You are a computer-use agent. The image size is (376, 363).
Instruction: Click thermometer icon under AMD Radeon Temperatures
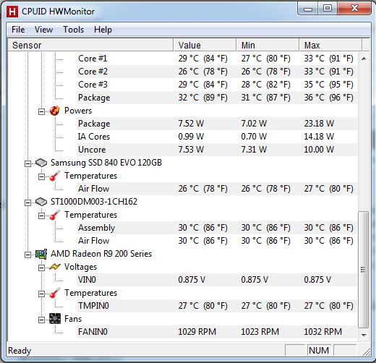pos(55,293)
